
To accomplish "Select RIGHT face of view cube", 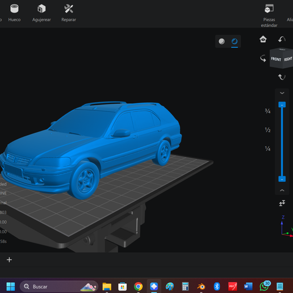I will pos(288,59).
